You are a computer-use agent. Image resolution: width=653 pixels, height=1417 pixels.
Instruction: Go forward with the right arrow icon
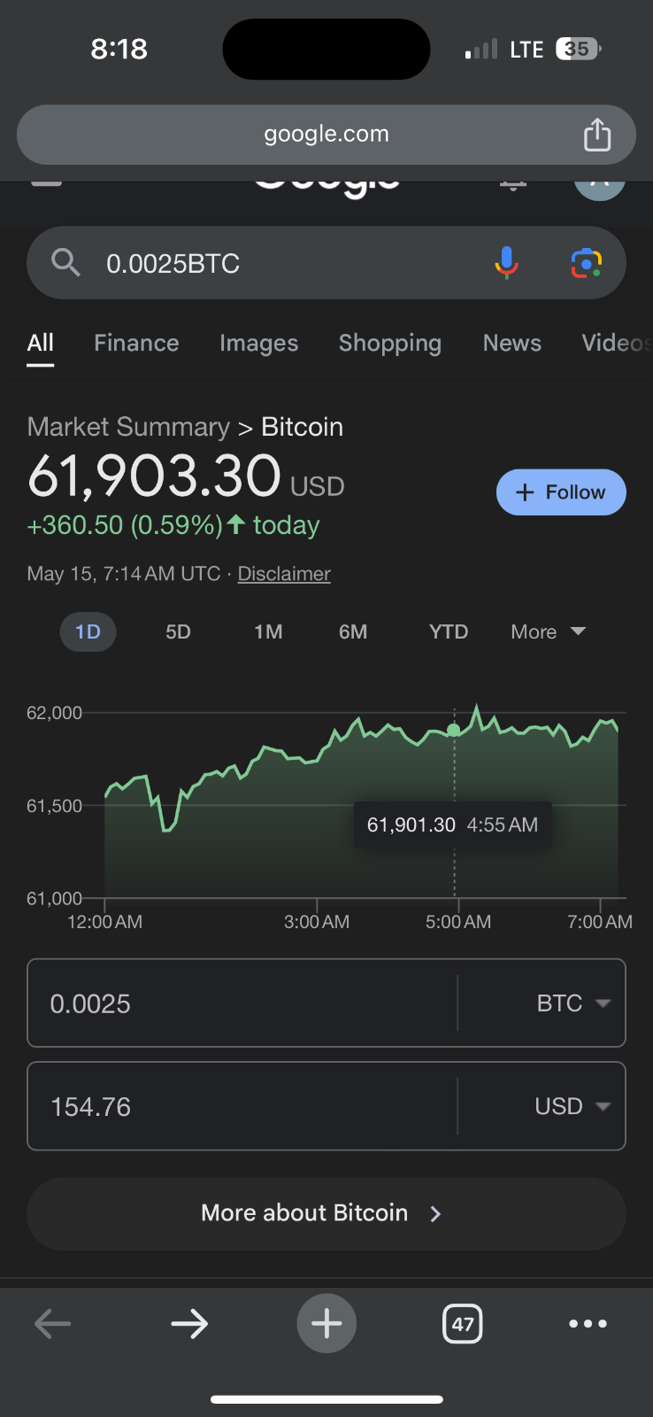click(189, 1324)
